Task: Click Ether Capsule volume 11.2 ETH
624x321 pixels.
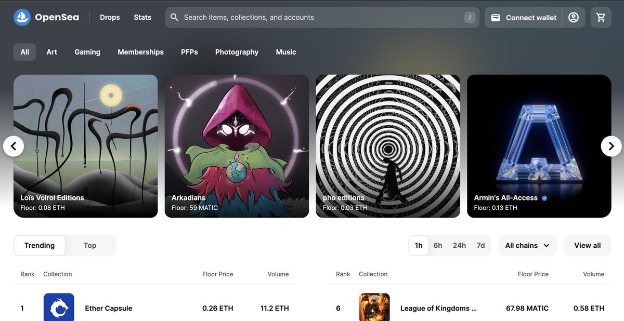Action: (275, 309)
